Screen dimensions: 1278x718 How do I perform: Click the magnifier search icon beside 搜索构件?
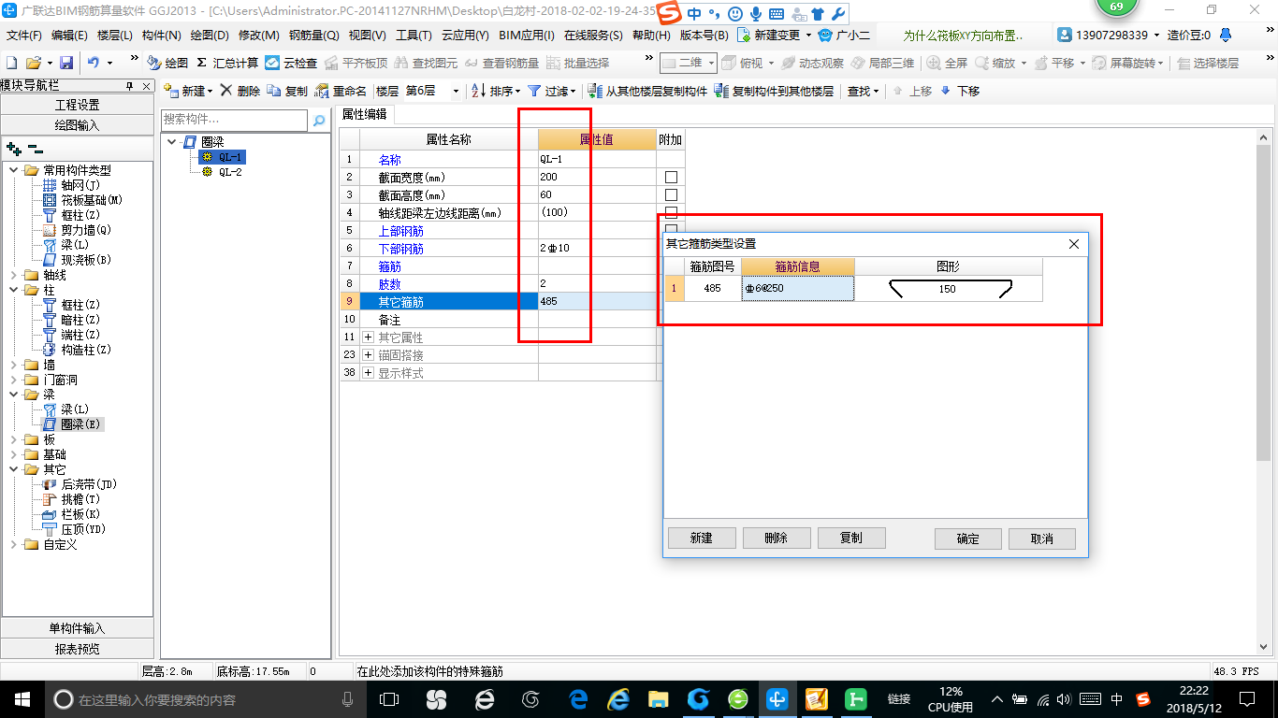(319, 121)
